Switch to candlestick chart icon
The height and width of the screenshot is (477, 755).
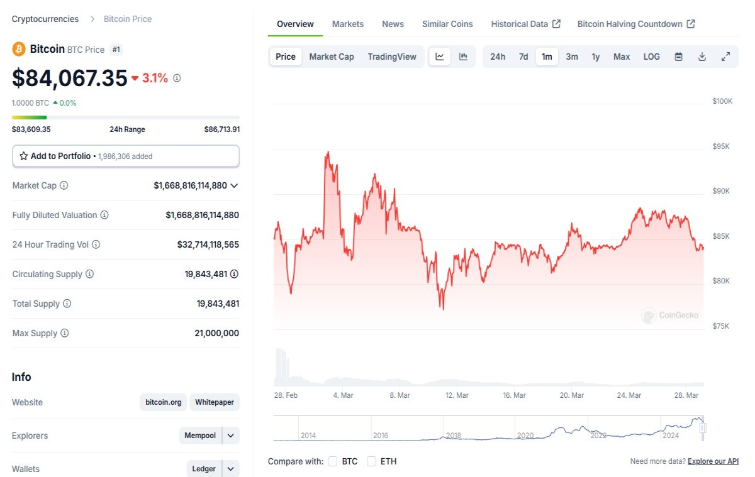point(464,57)
